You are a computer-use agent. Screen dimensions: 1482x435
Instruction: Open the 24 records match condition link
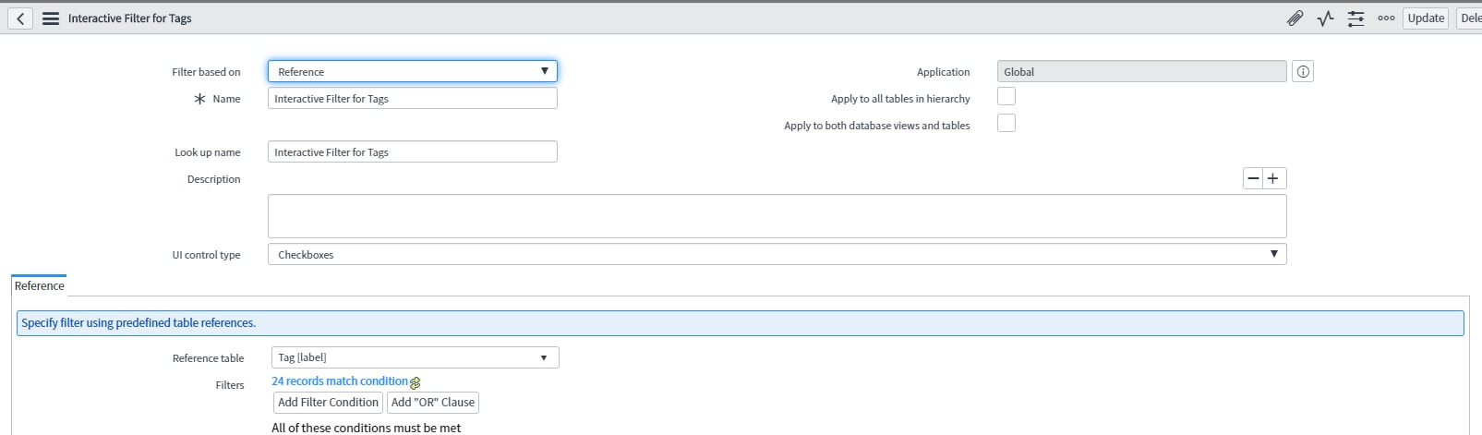[339, 381]
